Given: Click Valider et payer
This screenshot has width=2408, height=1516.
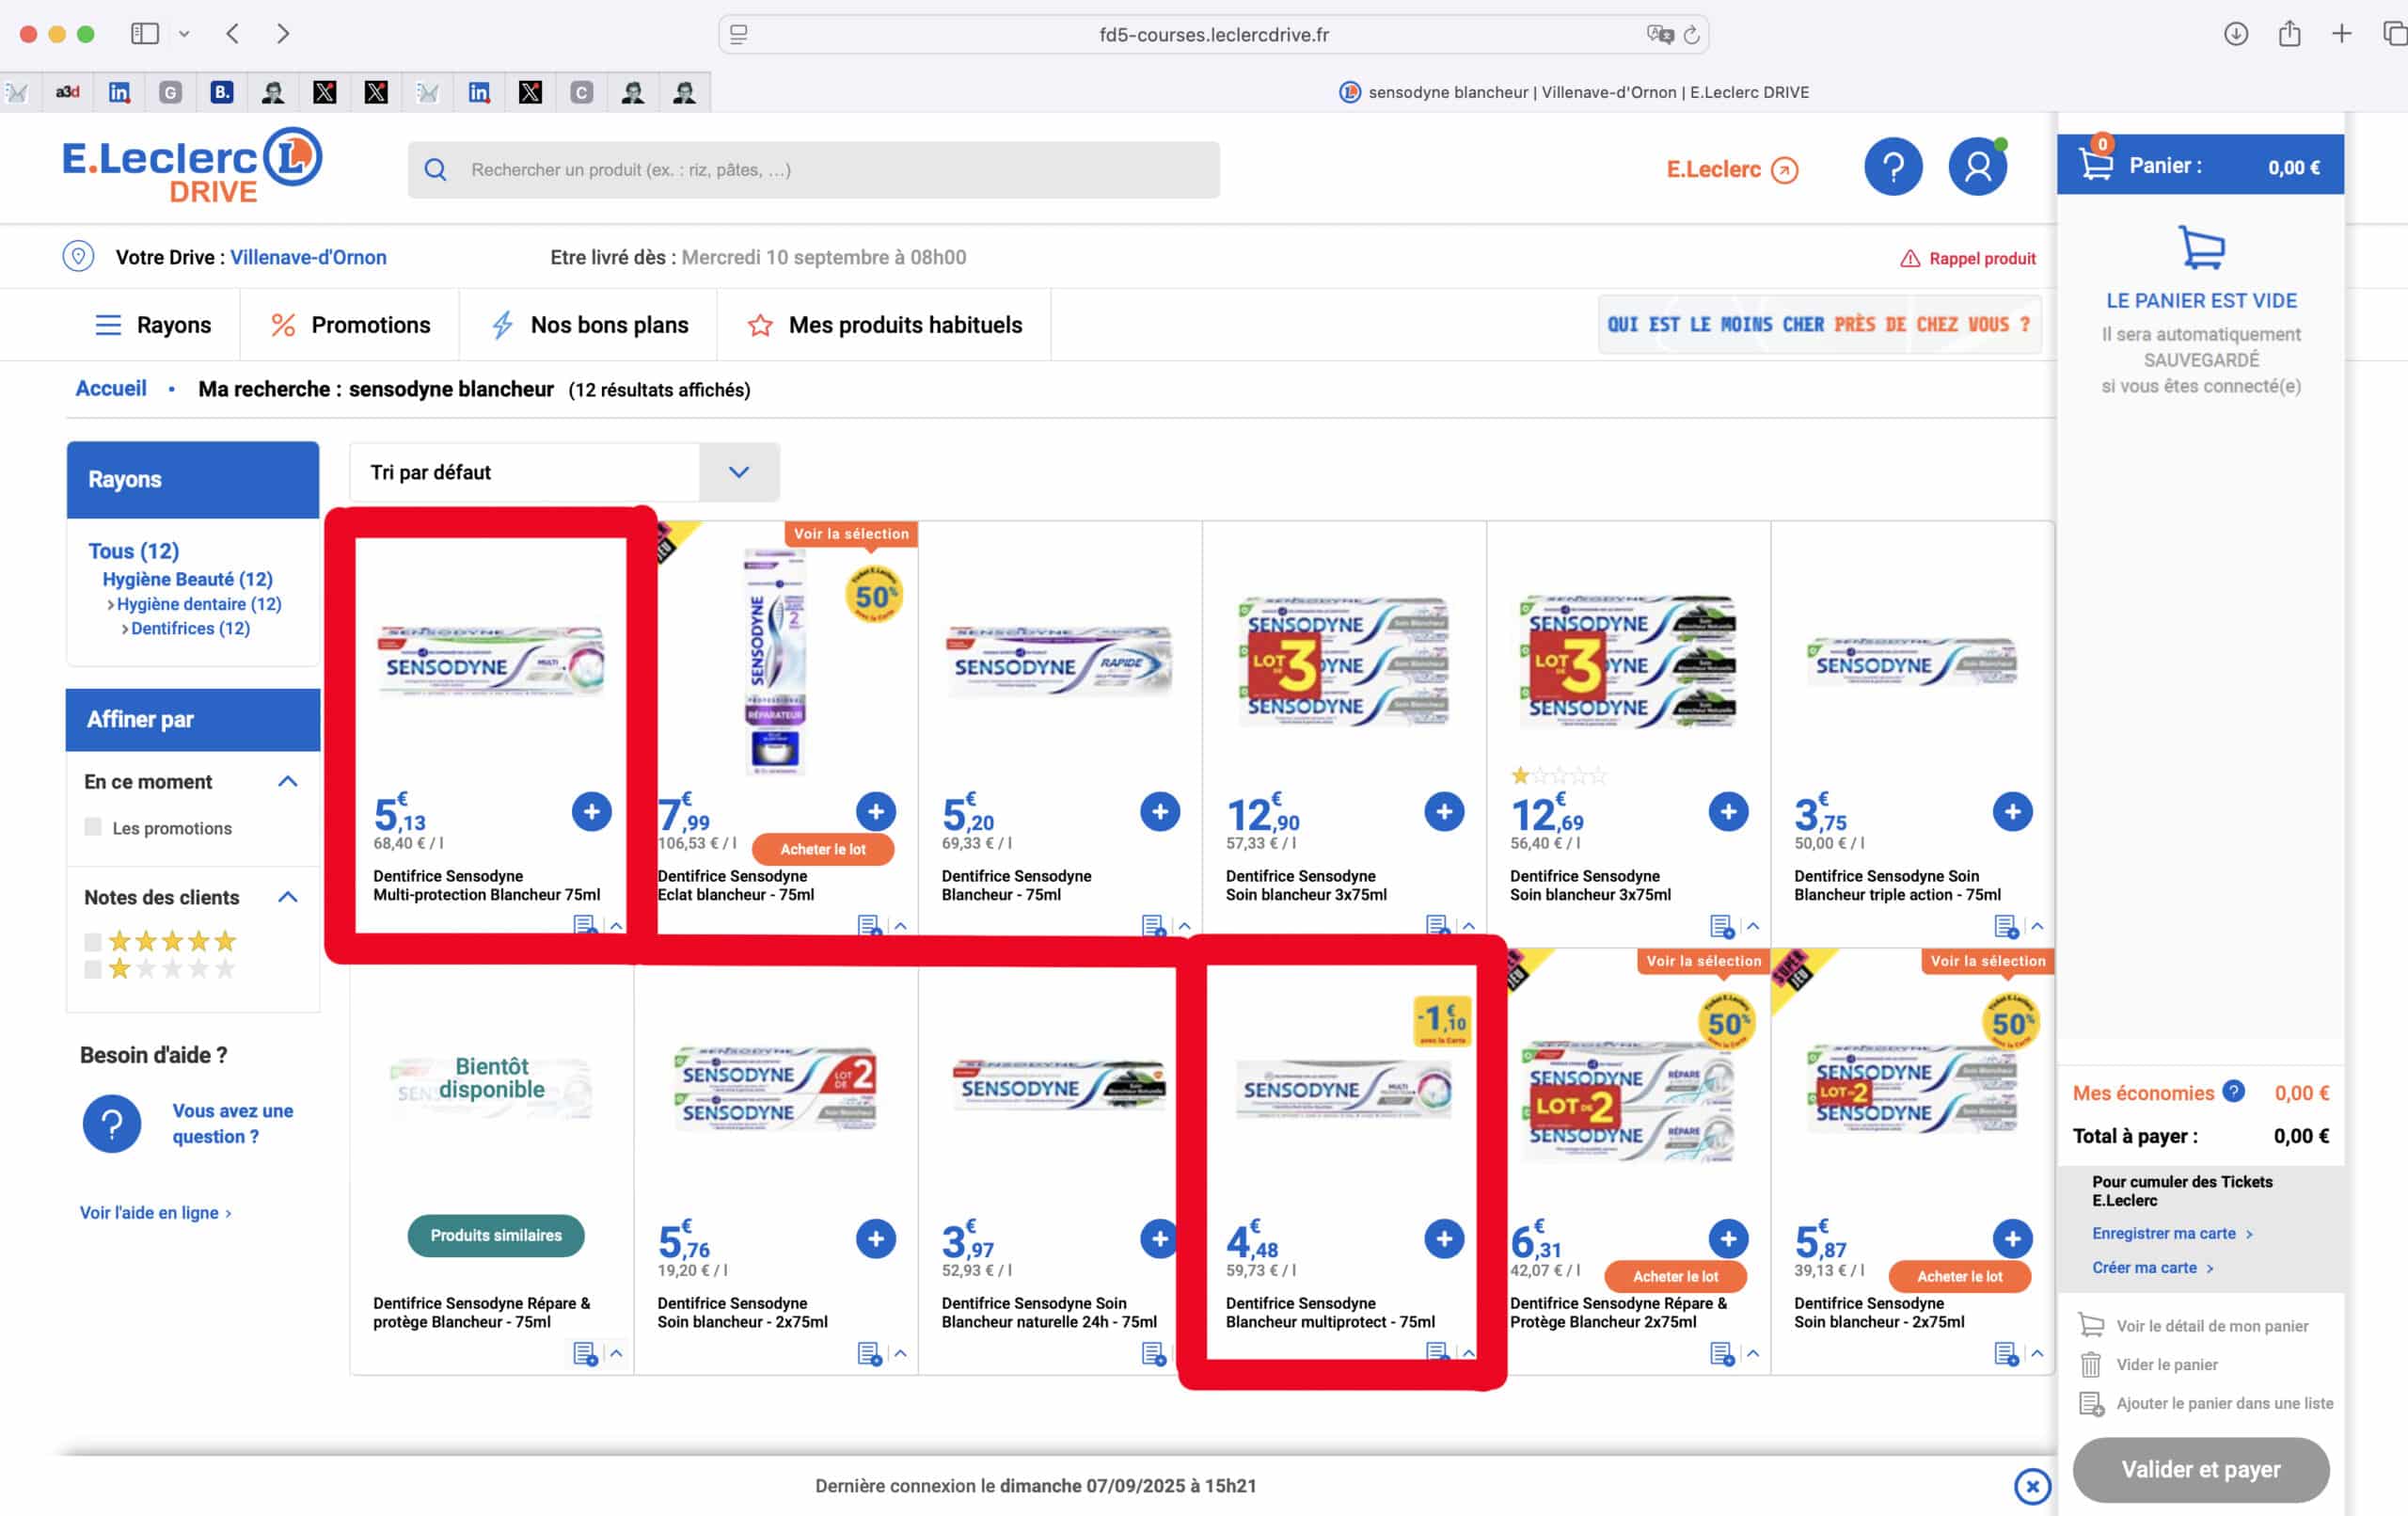Looking at the screenshot, I should tap(2201, 1469).
